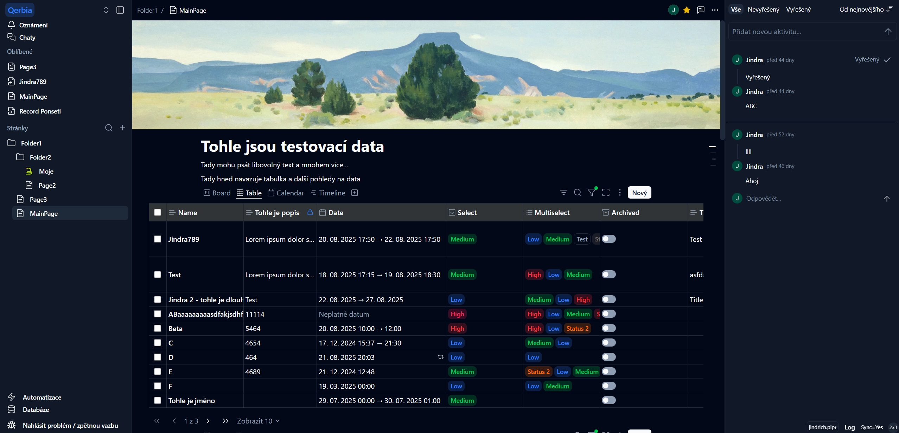Open the Od nejnovějšího sort dropdown
Screen dimensions: 899x433
coord(866,9)
